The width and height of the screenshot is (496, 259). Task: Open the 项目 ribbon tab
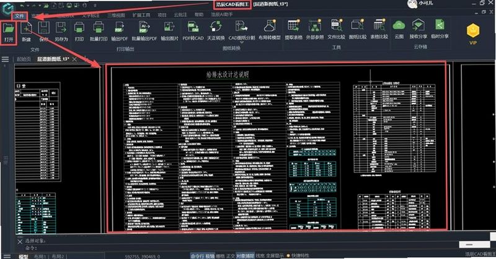coord(162,15)
